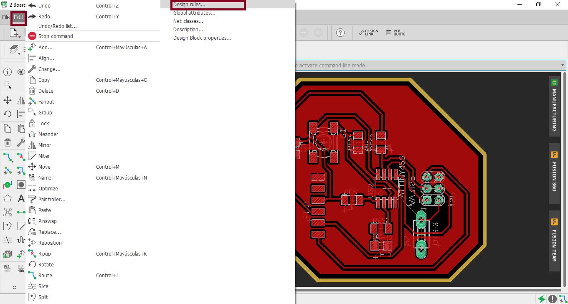Choose Align... from the Edit menu
This screenshot has height=304, width=568.
click(94, 58)
